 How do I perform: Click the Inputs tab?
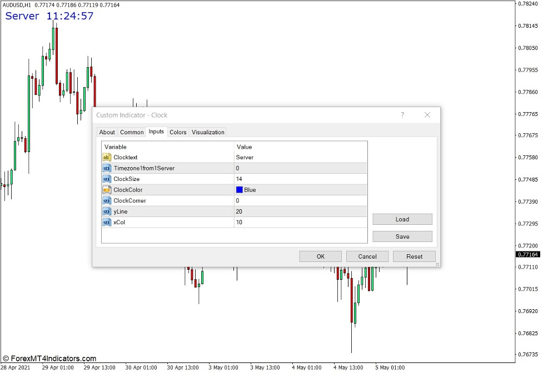coord(156,132)
